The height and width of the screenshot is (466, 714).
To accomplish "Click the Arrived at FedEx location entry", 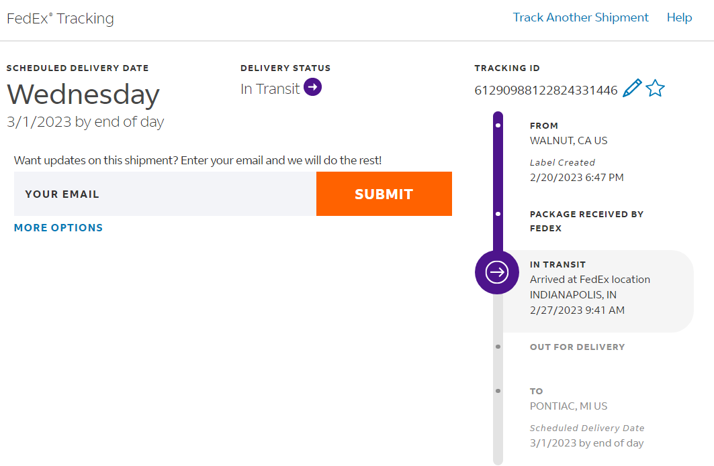I will [590, 280].
